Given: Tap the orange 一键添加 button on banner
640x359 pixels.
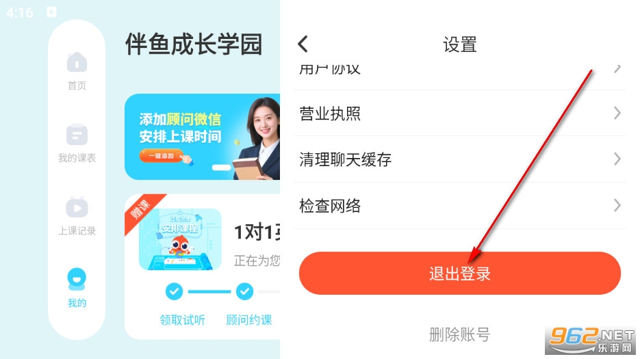Looking at the screenshot, I should pyautogui.click(x=162, y=156).
